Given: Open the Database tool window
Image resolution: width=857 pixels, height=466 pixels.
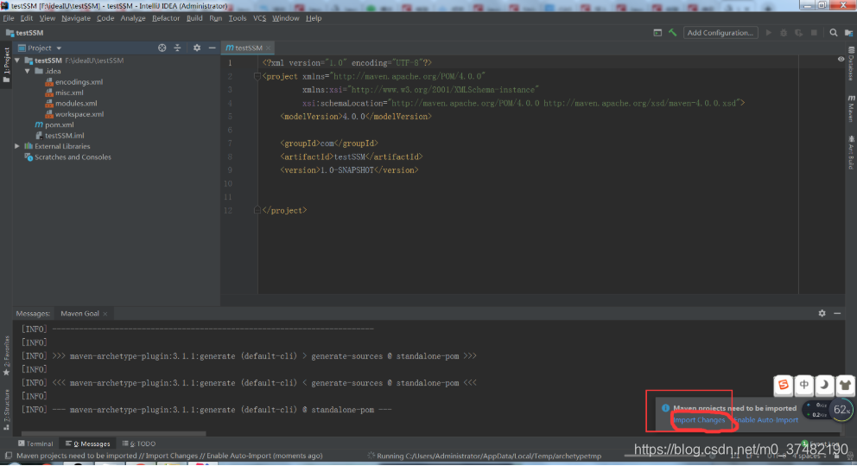Looking at the screenshot, I should [851, 63].
